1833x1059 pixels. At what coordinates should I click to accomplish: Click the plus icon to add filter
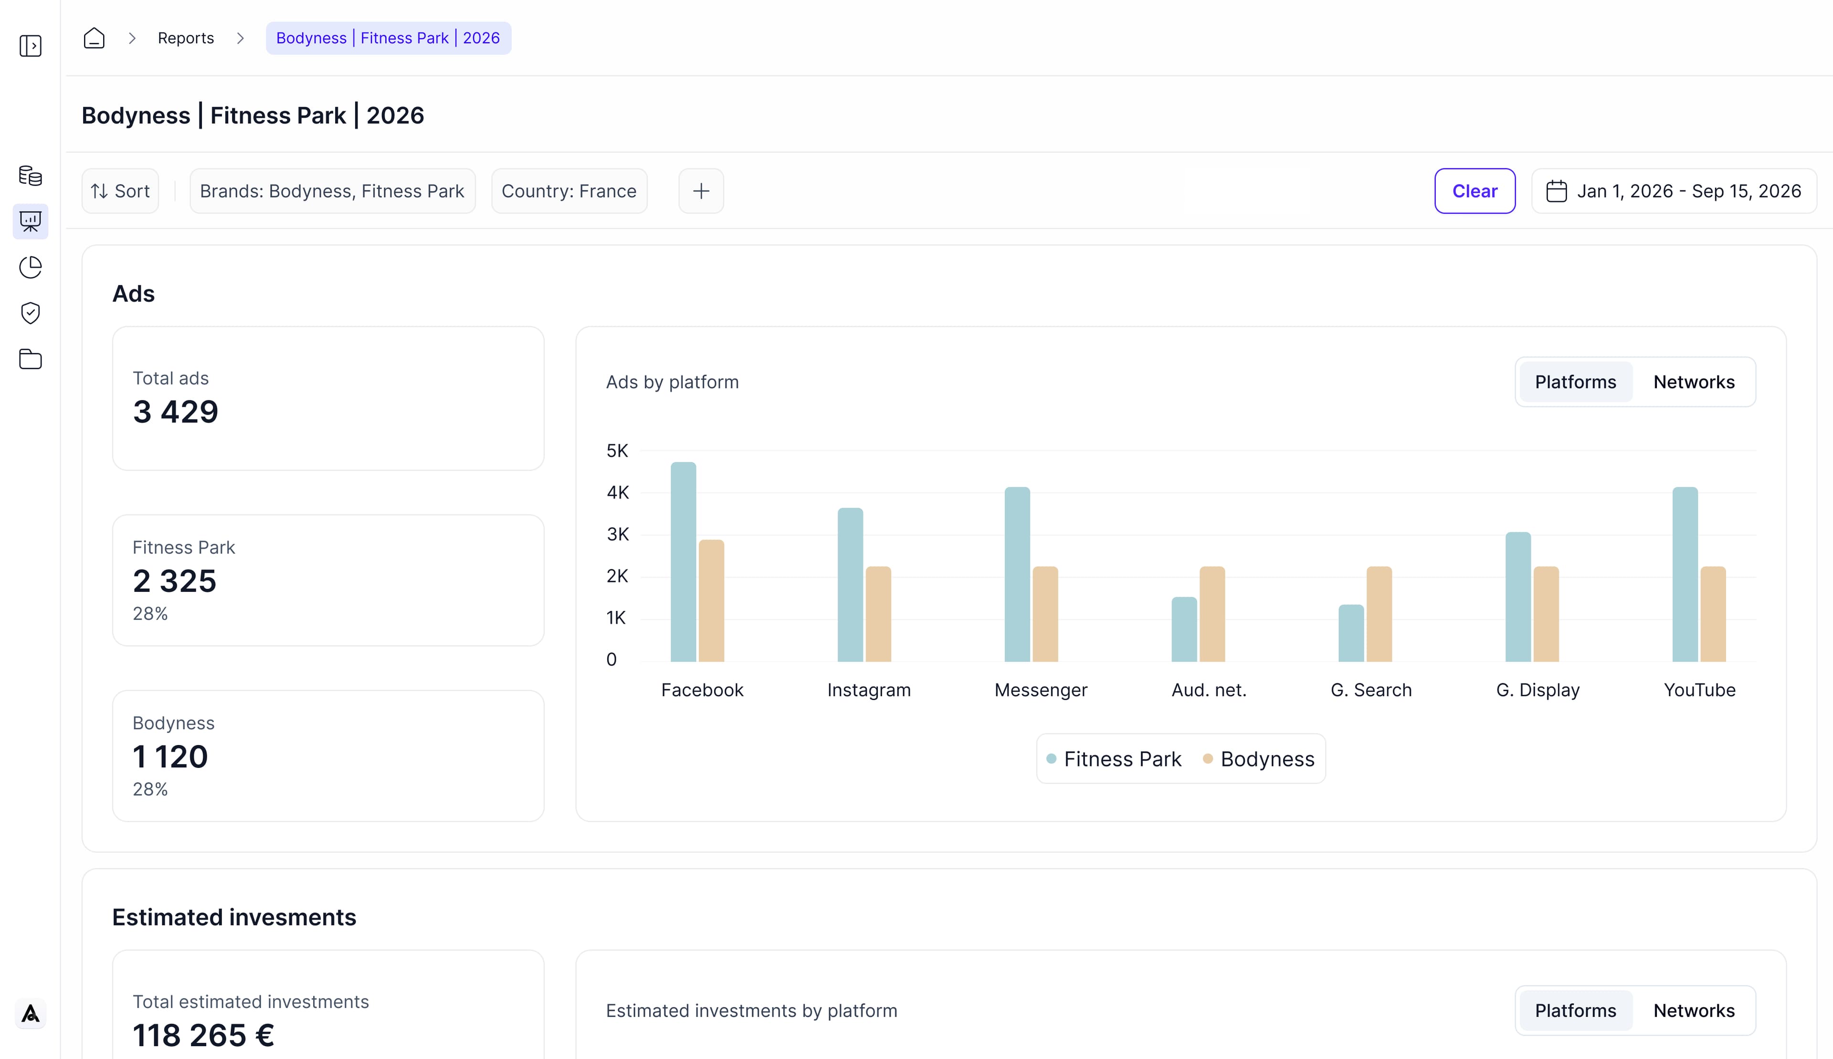tap(700, 191)
